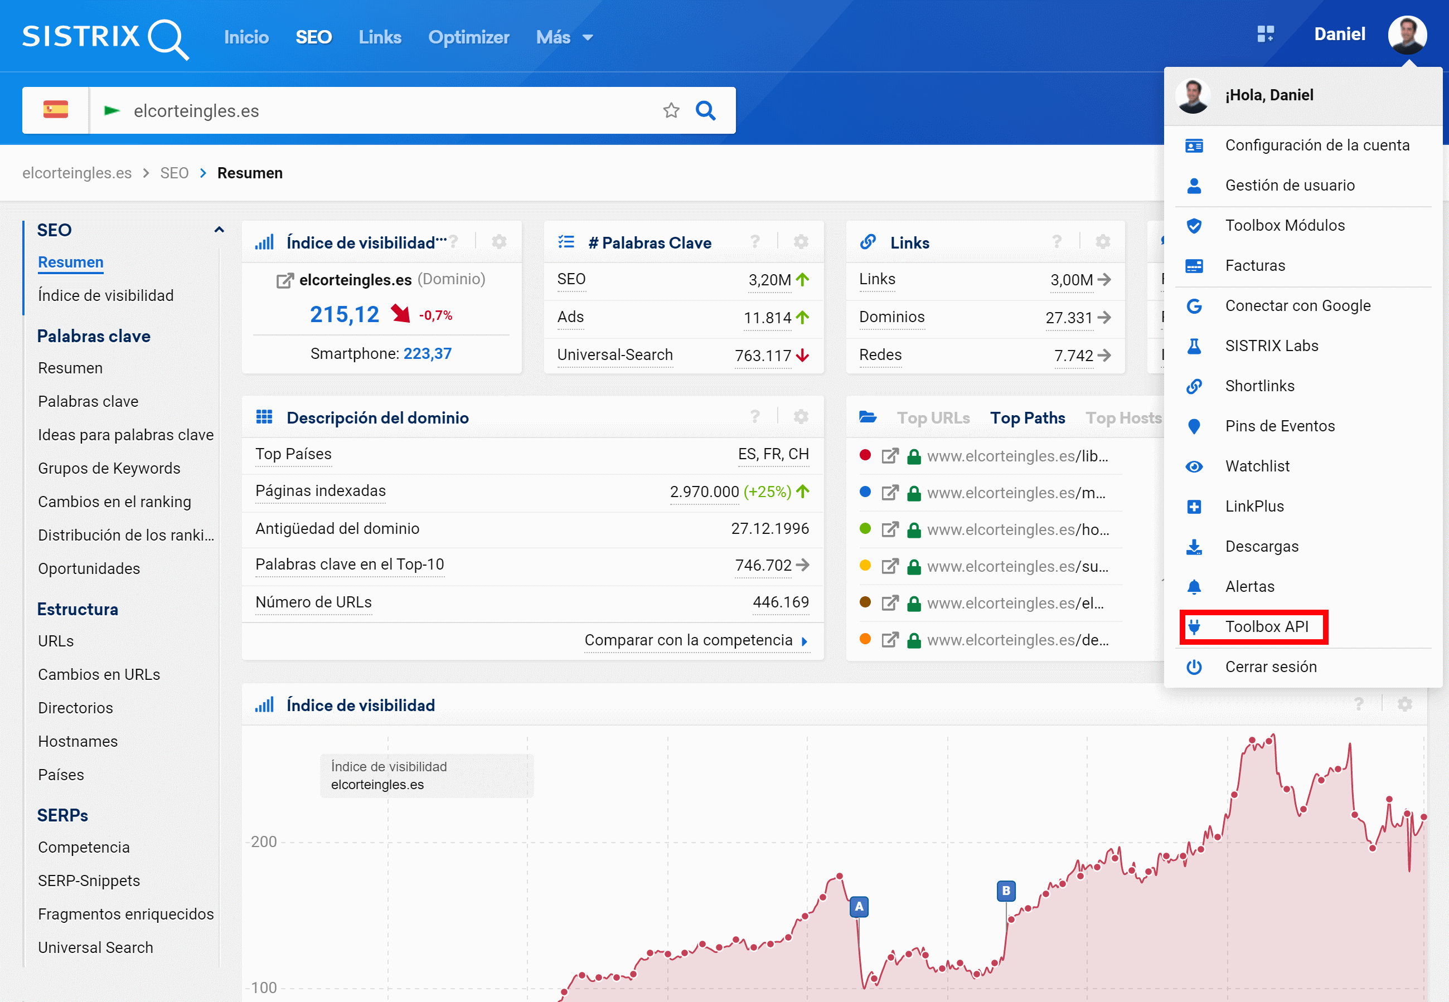Collapse the SEO sidebar section chevron

point(219,230)
